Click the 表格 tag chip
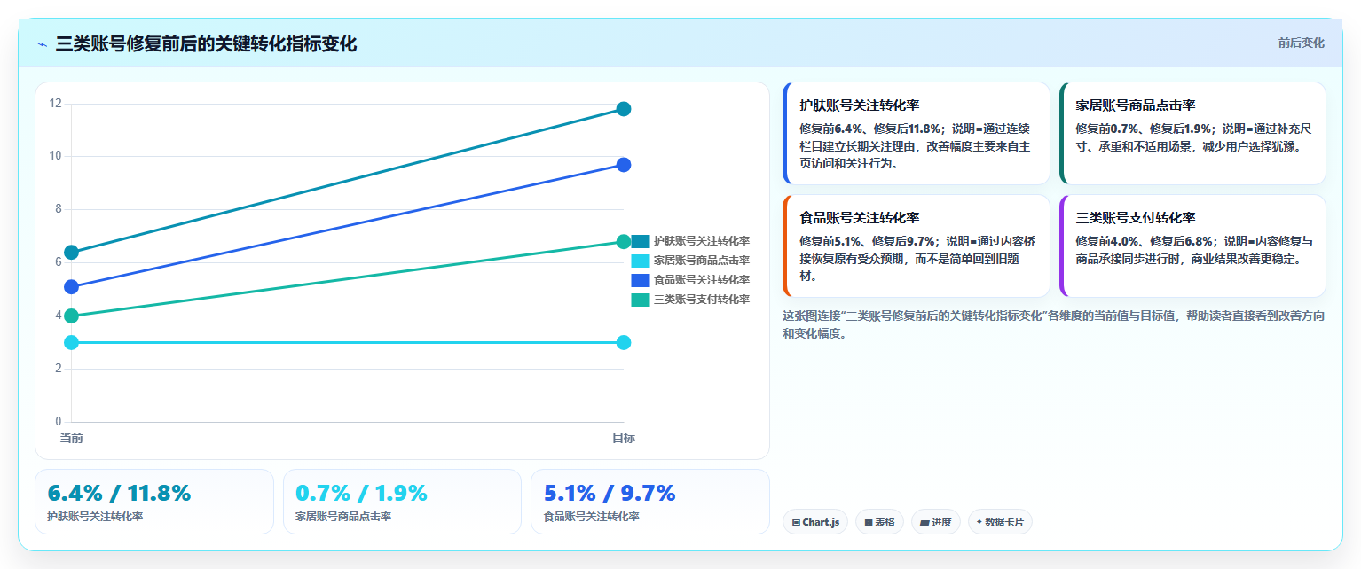1361x569 pixels. [x=879, y=522]
